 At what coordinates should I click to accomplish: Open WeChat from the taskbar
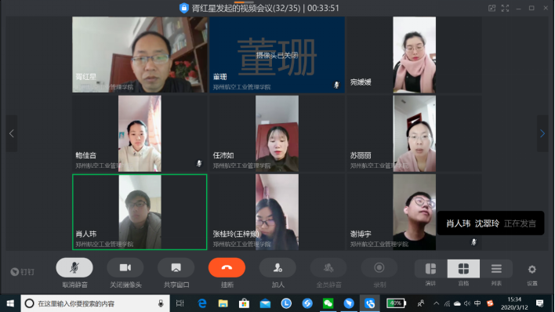[x=328, y=303]
